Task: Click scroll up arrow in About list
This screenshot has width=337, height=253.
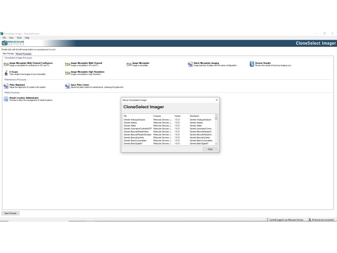Action: click(x=216, y=116)
